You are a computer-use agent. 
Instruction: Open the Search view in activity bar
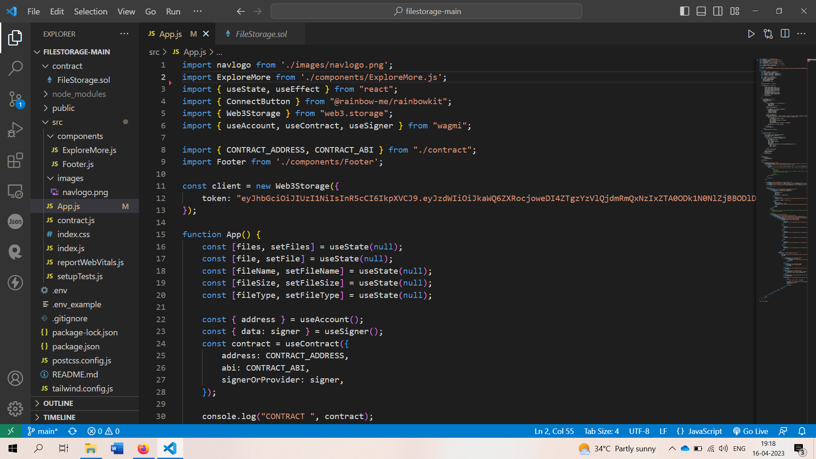(15, 68)
